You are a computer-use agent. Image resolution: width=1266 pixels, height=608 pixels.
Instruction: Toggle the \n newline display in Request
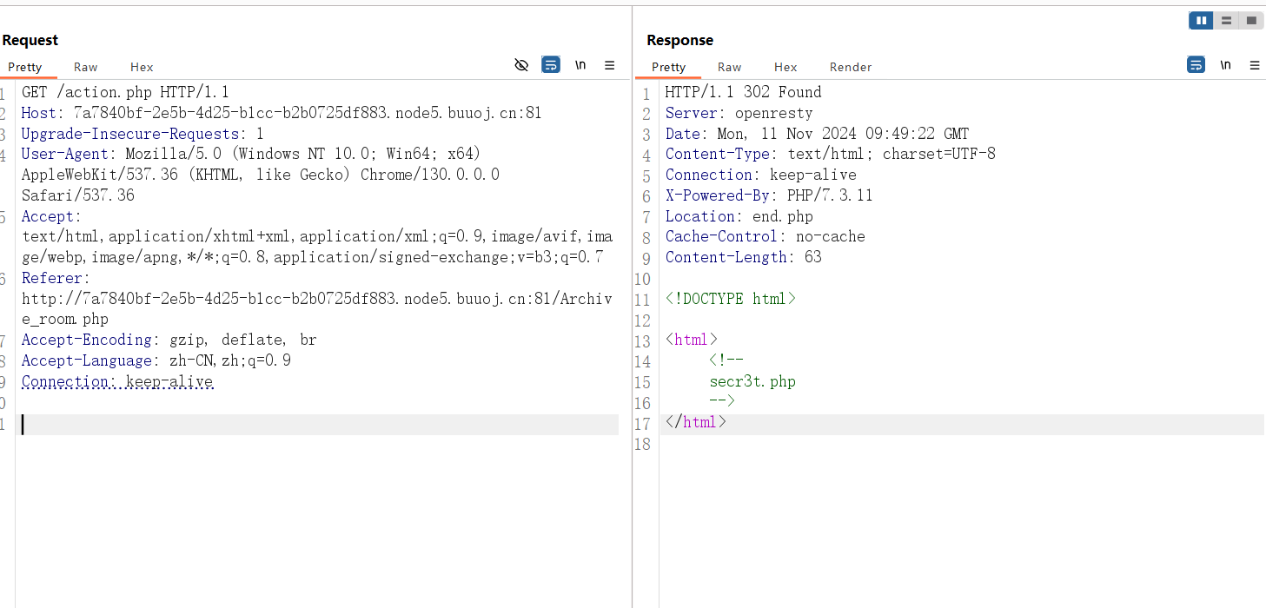(580, 65)
